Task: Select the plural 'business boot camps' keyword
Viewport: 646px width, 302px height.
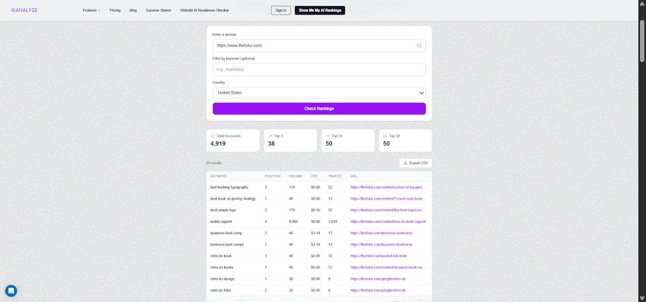Action: tap(227, 244)
